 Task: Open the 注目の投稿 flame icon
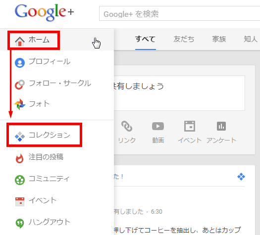click(20, 158)
